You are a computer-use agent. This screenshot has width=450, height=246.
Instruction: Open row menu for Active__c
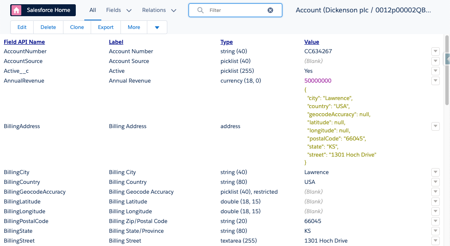(436, 71)
